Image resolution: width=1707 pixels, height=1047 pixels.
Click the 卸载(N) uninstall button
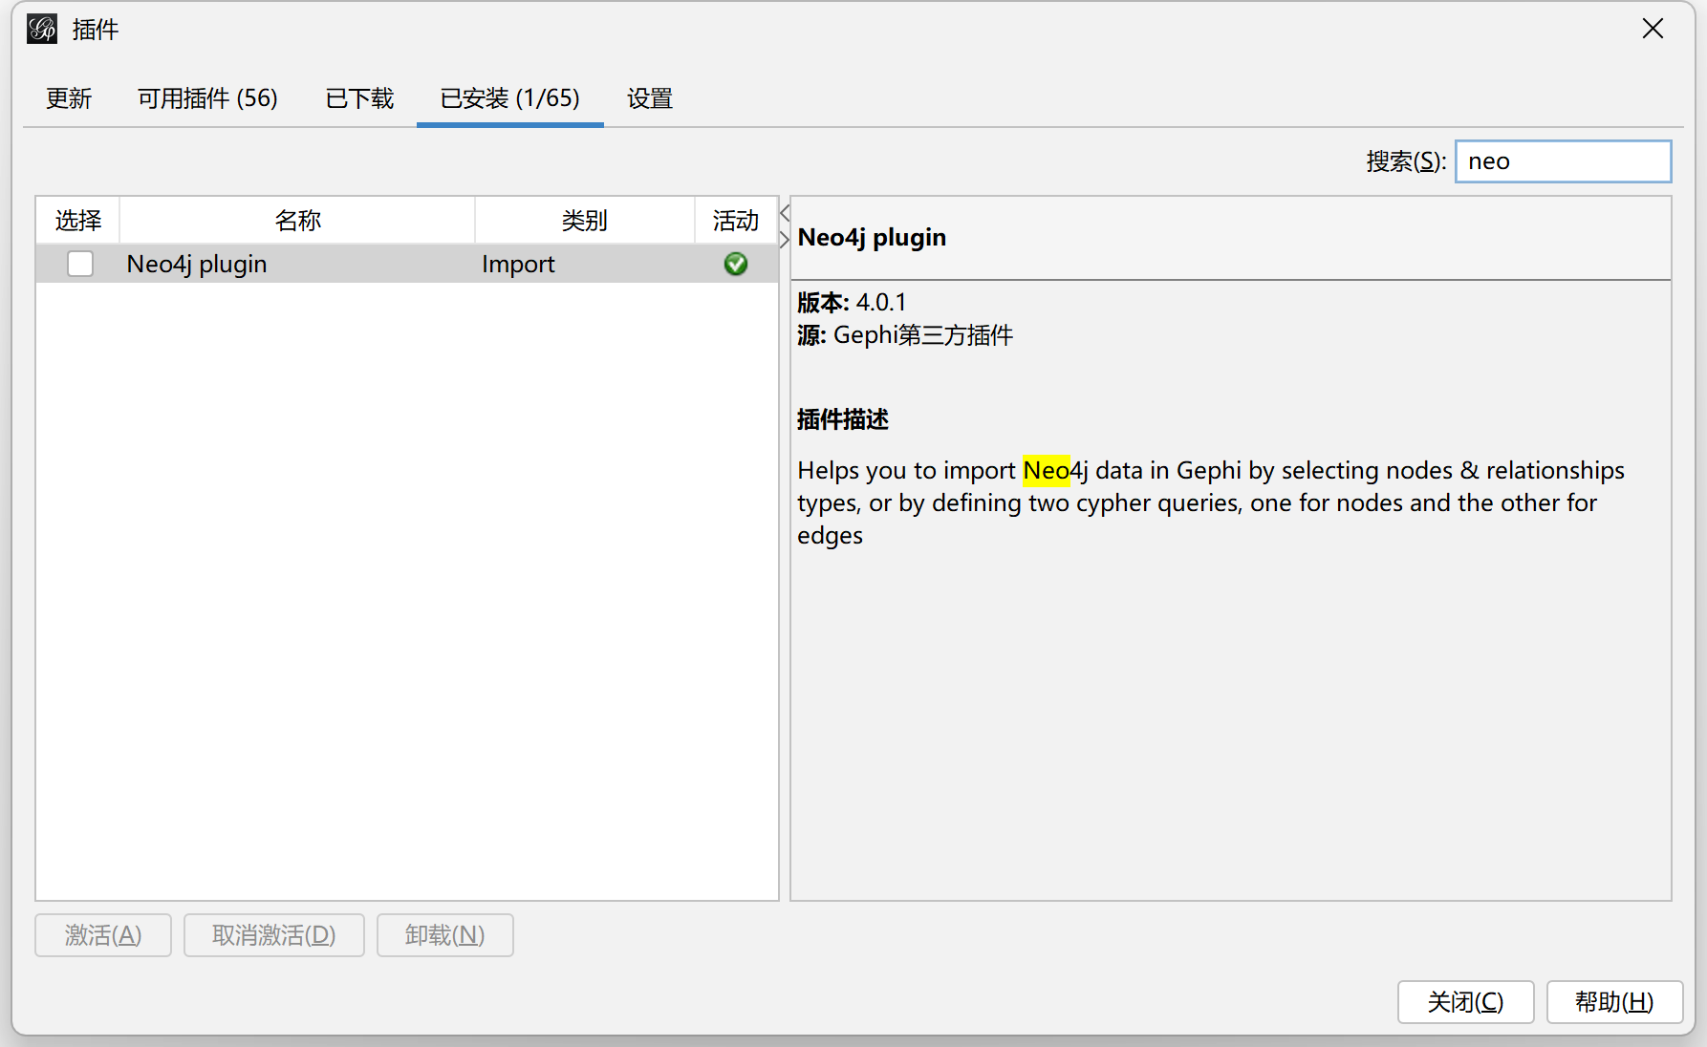tap(445, 935)
